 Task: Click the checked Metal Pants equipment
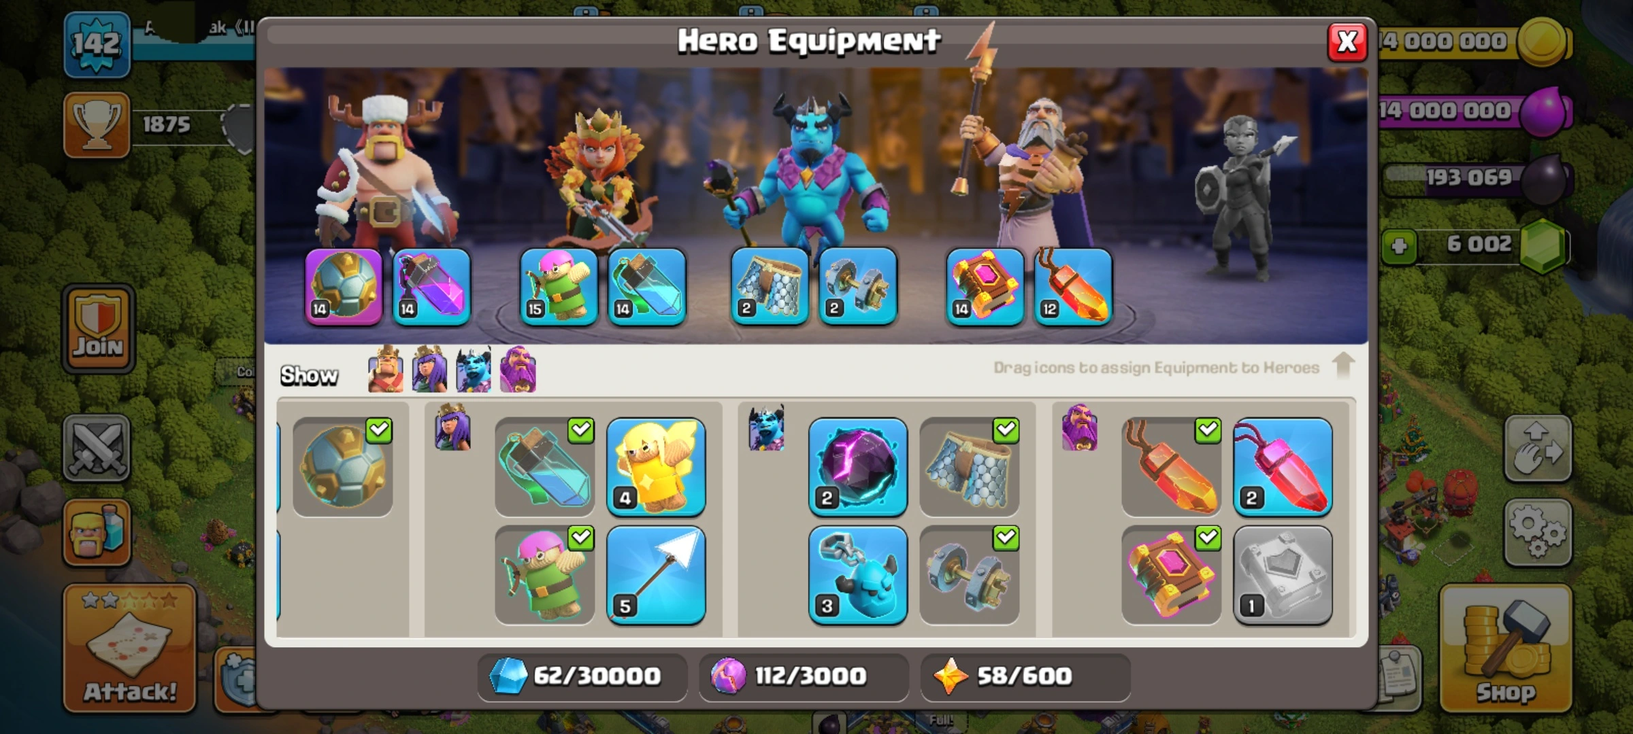click(x=970, y=467)
